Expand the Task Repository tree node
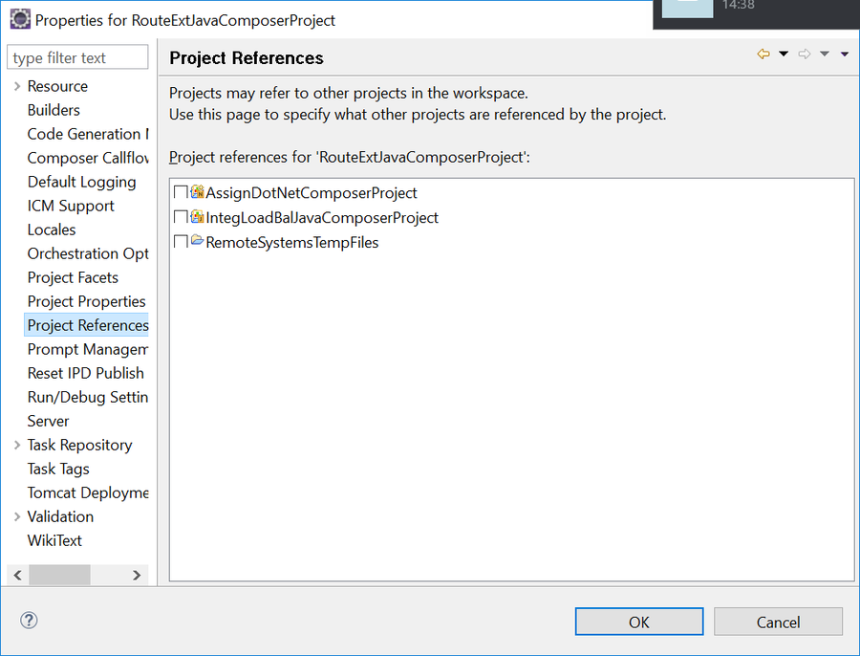The height and width of the screenshot is (656, 860). (17, 445)
